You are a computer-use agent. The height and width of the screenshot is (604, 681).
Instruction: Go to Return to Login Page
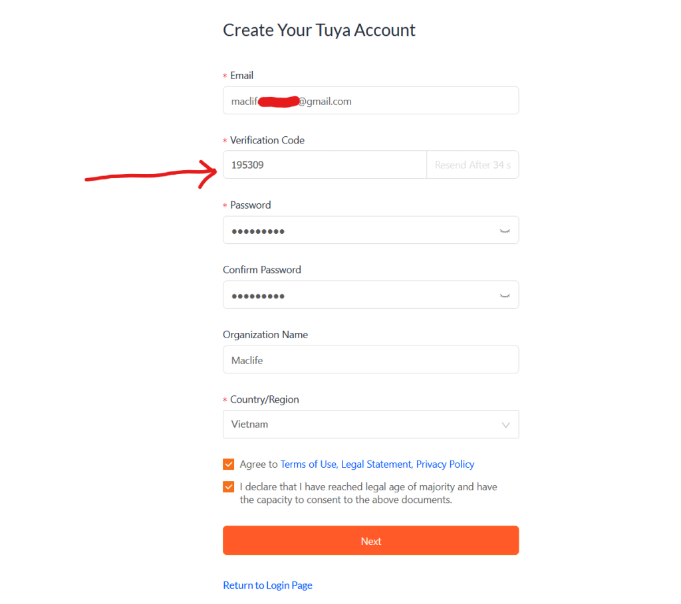tap(267, 585)
